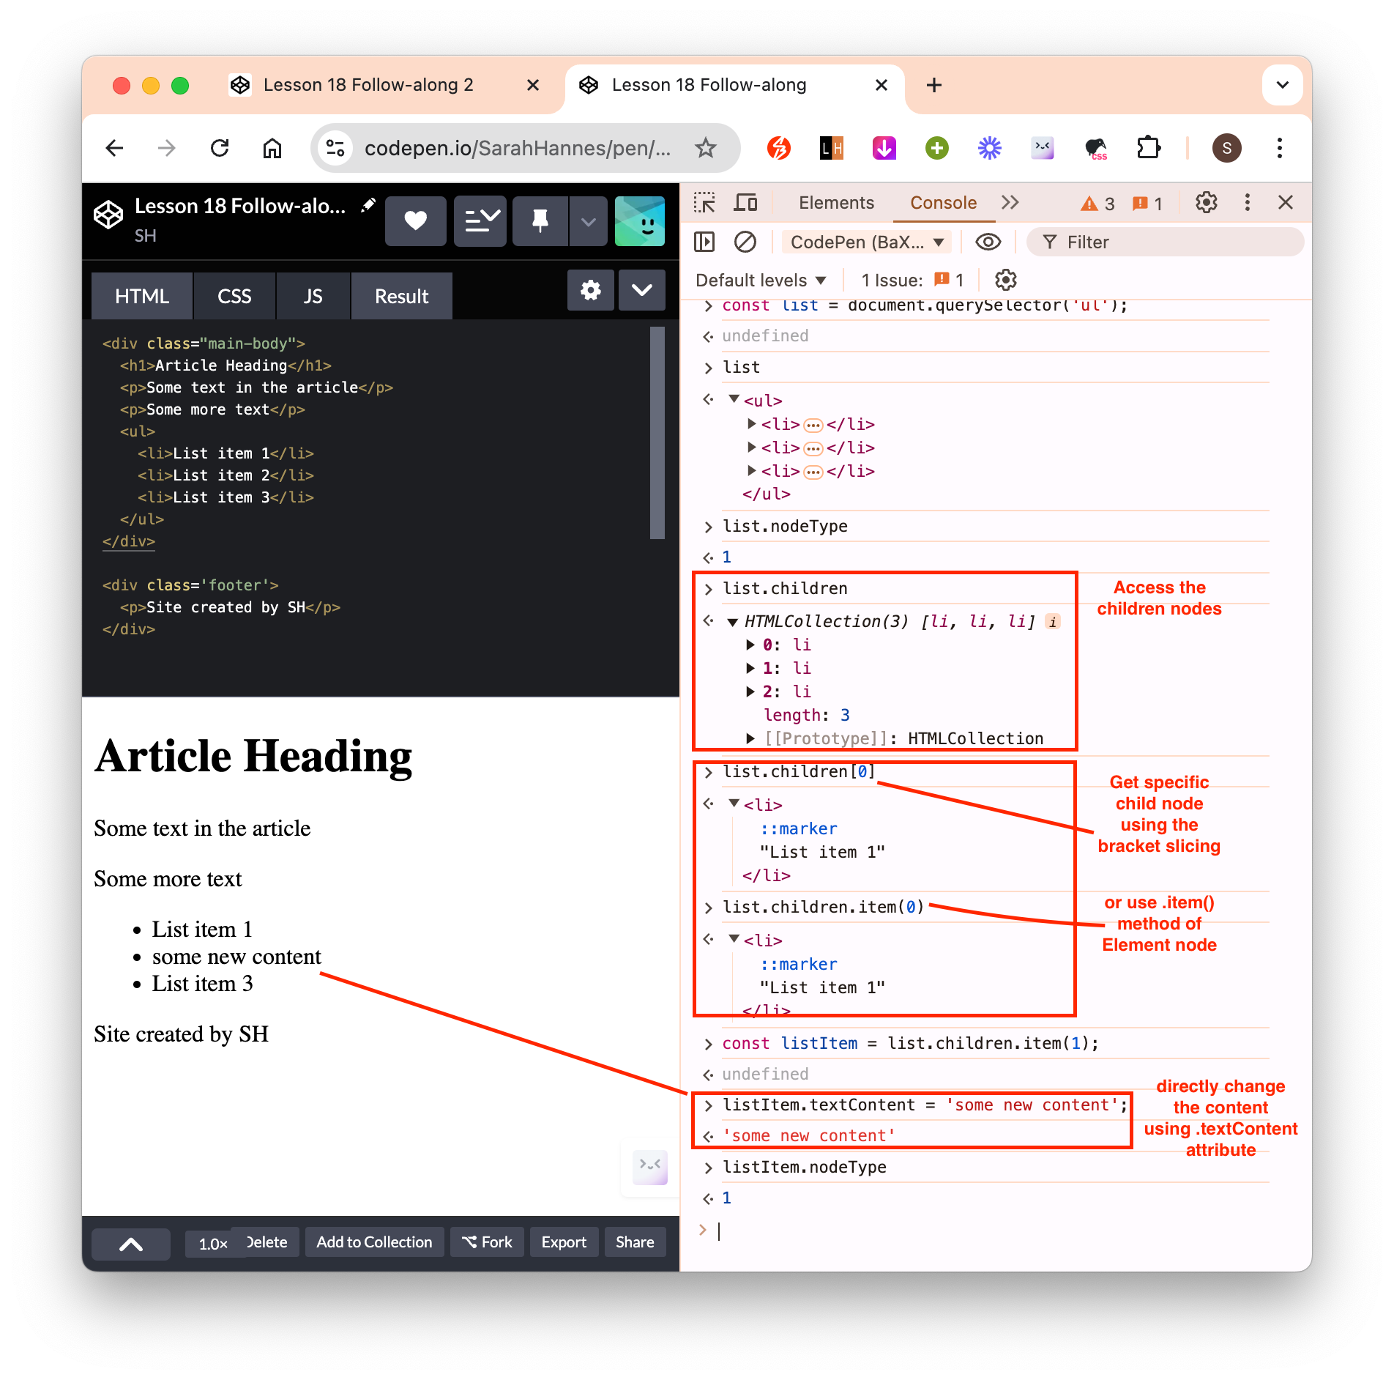Image resolution: width=1394 pixels, height=1380 pixels.
Task: Select the DevTools Console tab
Action: 943,203
